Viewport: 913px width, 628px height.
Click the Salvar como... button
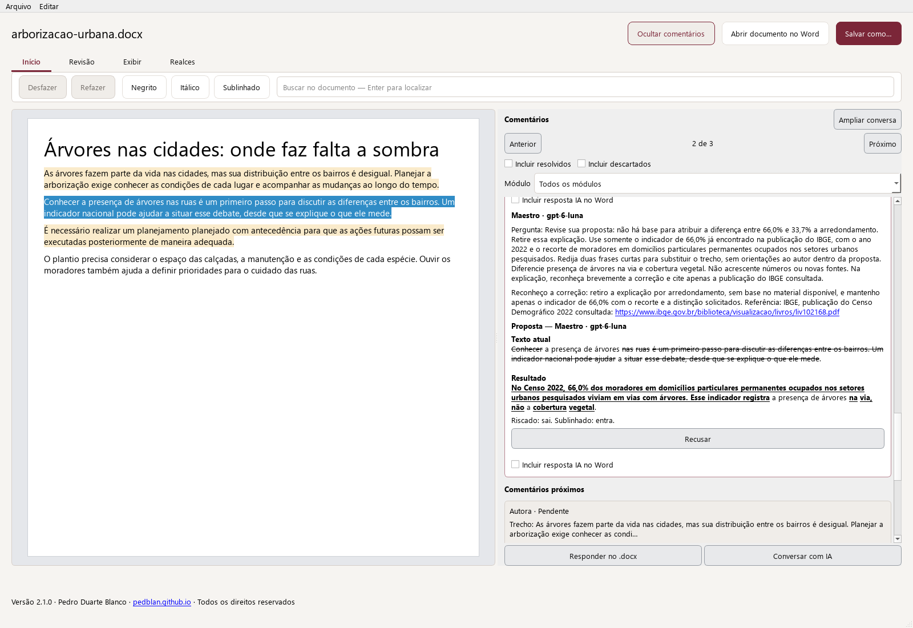coord(868,34)
